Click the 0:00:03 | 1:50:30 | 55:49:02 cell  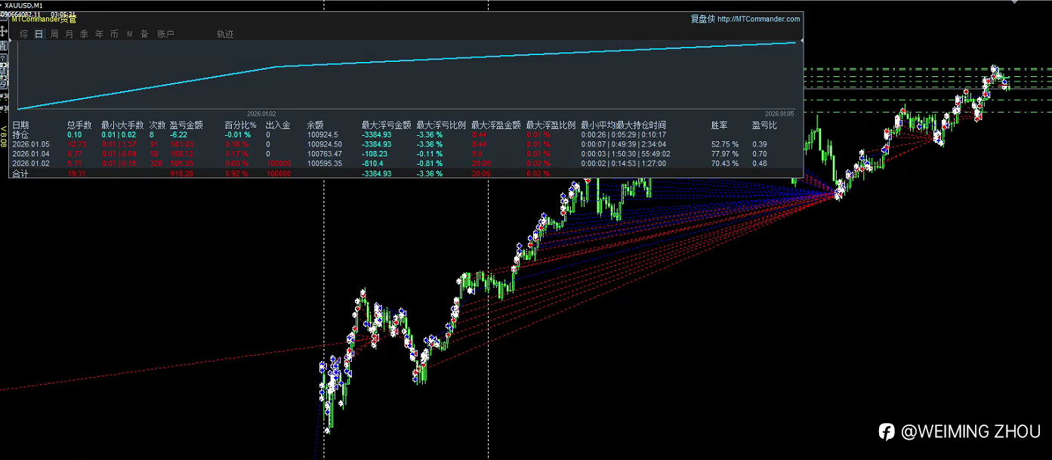tap(625, 154)
